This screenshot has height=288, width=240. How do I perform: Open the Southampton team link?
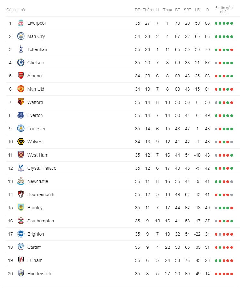coord(41,221)
